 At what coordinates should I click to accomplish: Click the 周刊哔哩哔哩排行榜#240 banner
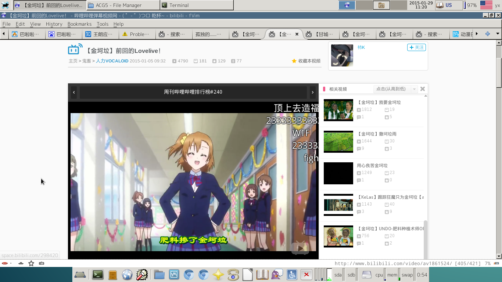[x=193, y=92]
